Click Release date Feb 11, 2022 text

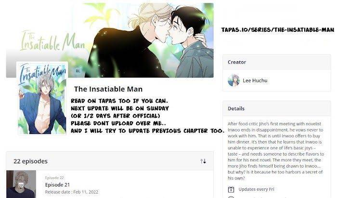[x=72, y=192]
